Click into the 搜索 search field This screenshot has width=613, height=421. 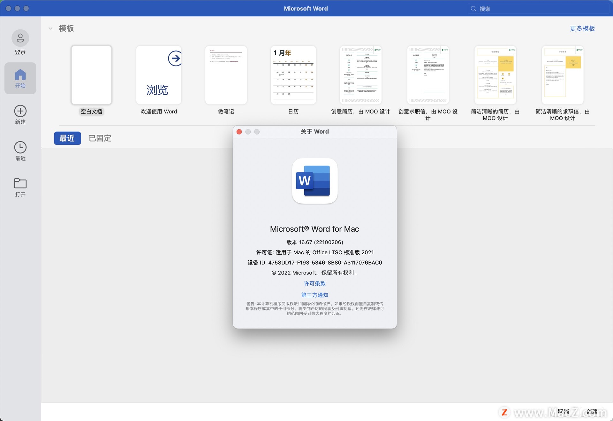coord(538,9)
